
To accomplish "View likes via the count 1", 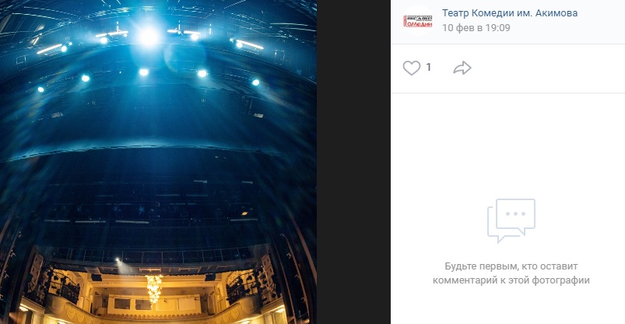I will coord(429,68).
